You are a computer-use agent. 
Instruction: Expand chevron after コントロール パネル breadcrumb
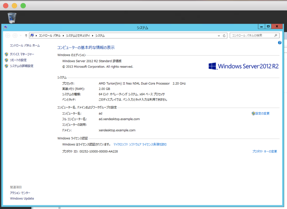coord(63,36)
